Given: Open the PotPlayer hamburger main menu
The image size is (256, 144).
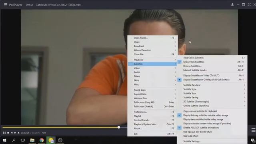Looking at the screenshot, I should tap(6, 5).
